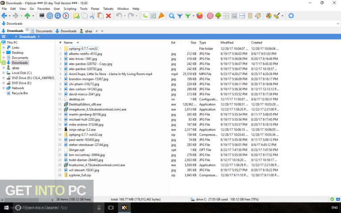Open the Windows Start button

pyautogui.click(x=6, y=208)
